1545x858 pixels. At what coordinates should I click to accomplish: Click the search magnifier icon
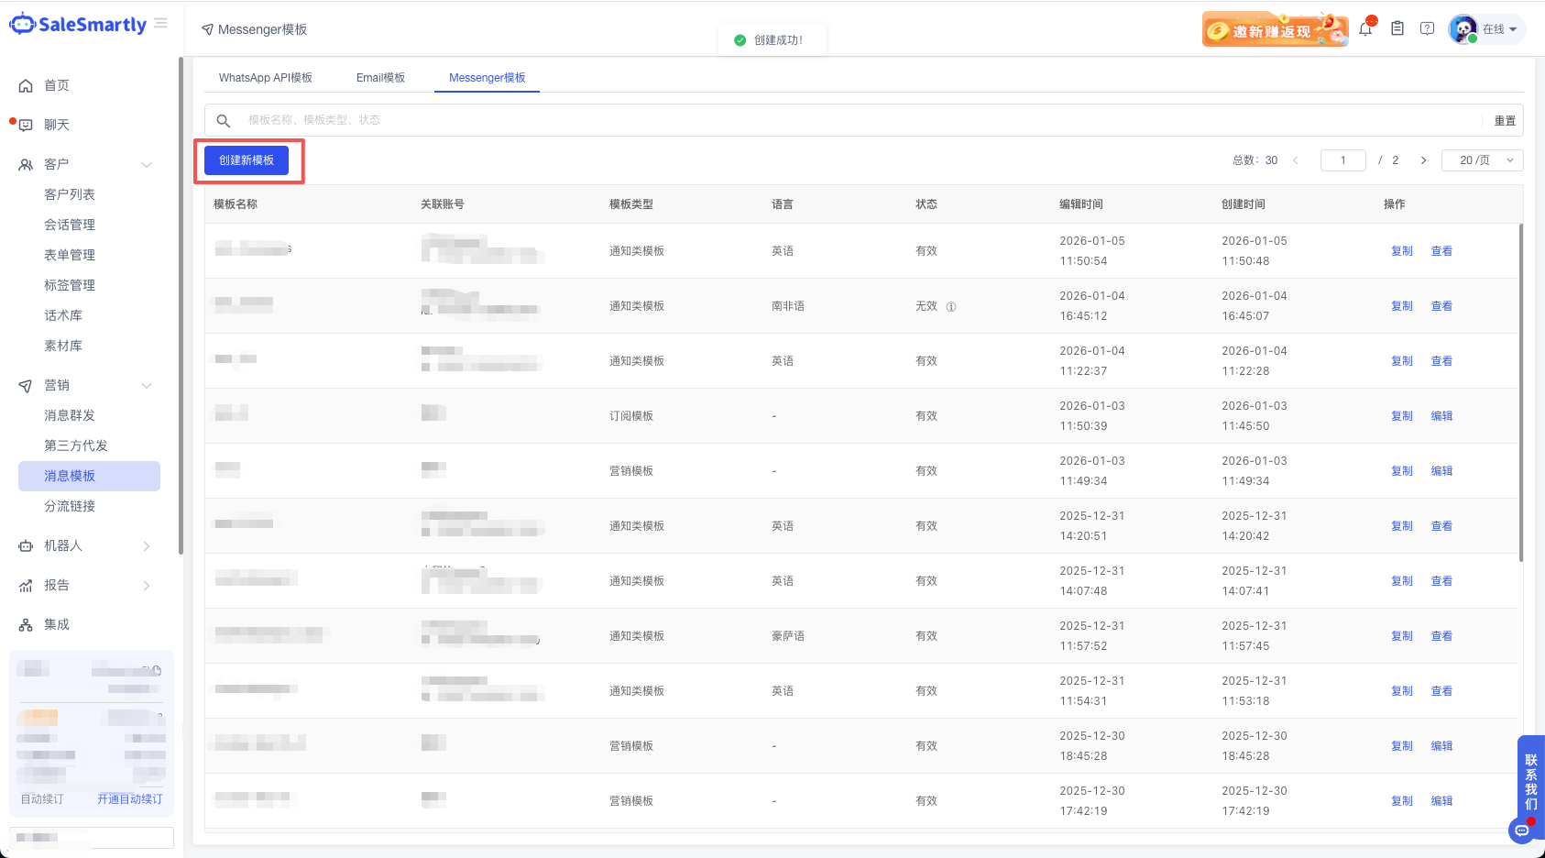click(x=224, y=119)
